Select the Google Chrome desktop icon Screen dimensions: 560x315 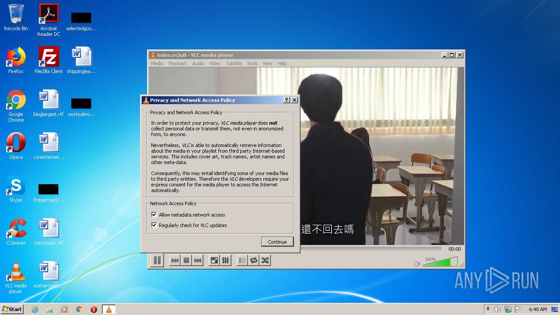coord(16,106)
